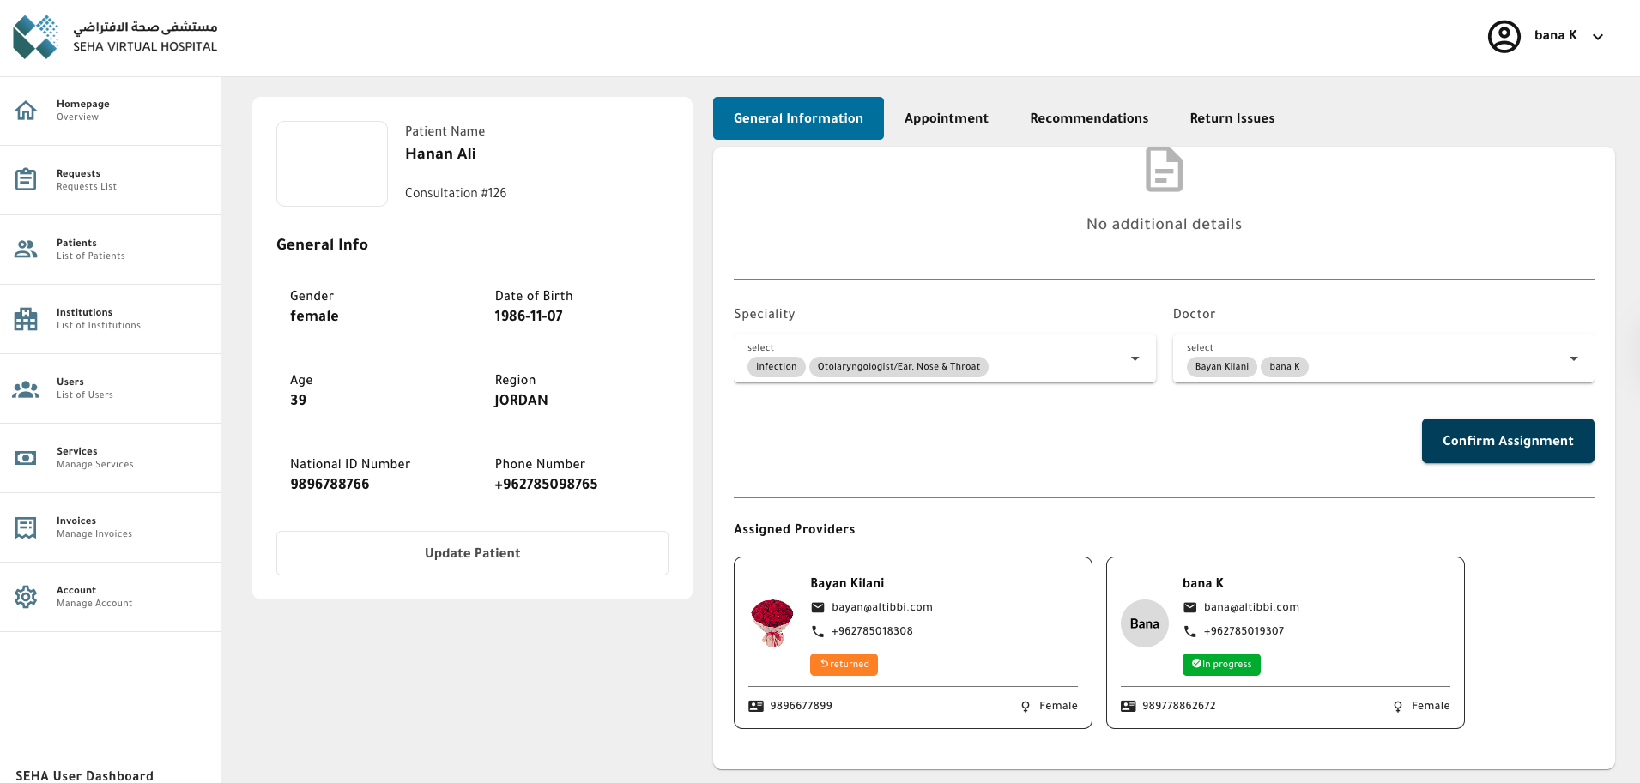This screenshot has height=783, width=1640.
Task: Expand the Speciality dropdown arrow
Action: tap(1135, 358)
